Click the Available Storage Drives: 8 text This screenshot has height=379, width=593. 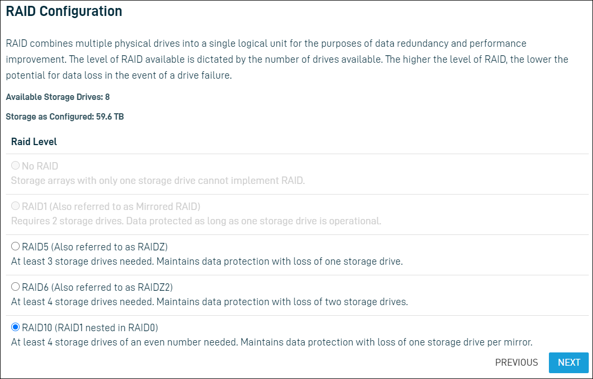pos(58,97)
